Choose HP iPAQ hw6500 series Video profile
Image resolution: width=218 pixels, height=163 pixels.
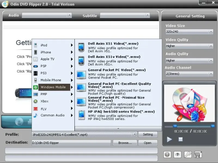[118, 115]
